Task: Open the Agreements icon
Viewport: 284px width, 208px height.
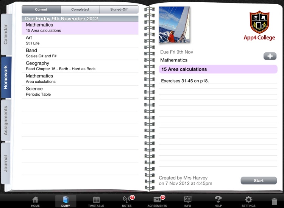Action: click(x=157, y=201)
